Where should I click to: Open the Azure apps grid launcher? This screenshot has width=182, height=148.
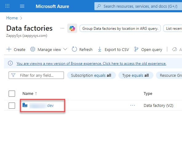pos(7,6)
